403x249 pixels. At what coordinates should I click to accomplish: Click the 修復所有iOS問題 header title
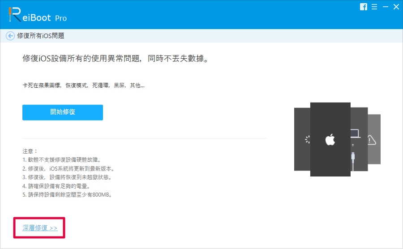[41, 36]
